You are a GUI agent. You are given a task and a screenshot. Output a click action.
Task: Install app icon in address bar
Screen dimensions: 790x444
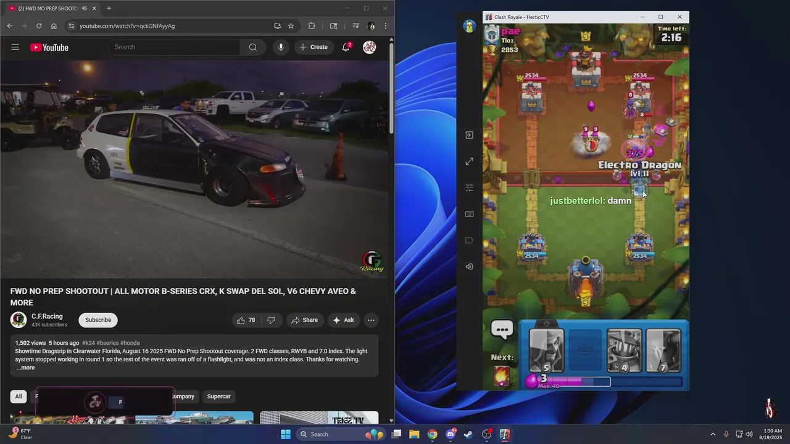(x=278, y=26)
